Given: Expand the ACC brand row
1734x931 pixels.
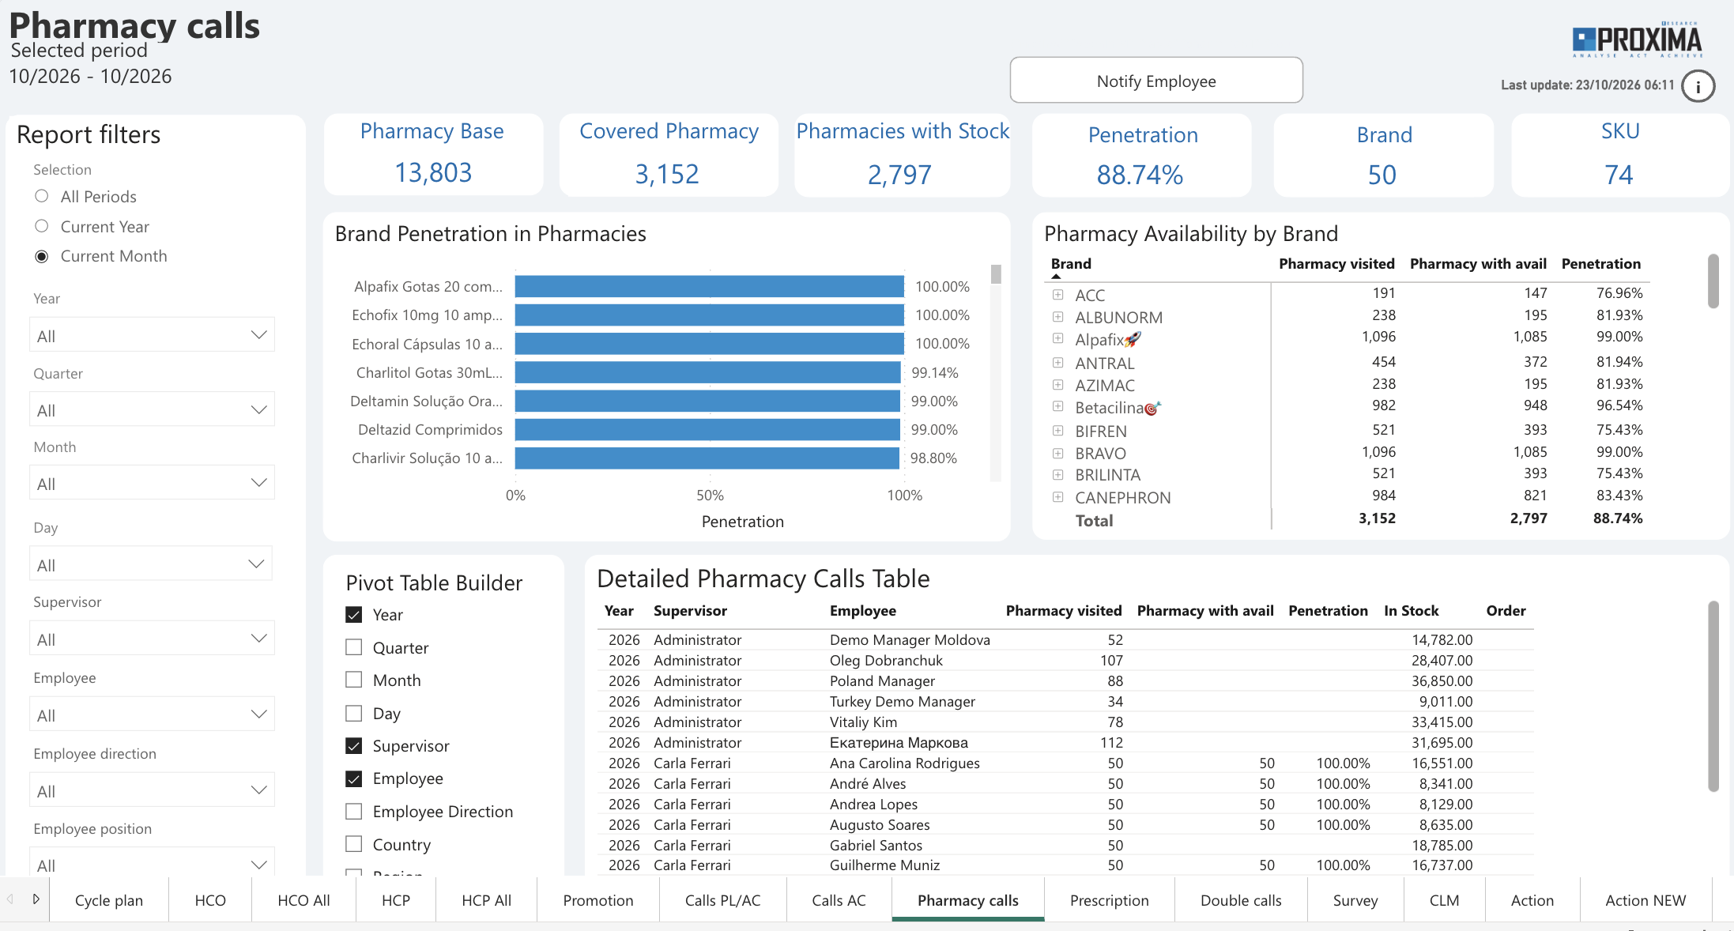Looking at the screenshot, I should 1057,295.
